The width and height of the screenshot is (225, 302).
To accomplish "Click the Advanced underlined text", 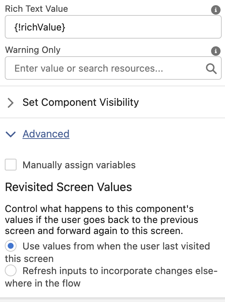I will click(x=46, y=134).
